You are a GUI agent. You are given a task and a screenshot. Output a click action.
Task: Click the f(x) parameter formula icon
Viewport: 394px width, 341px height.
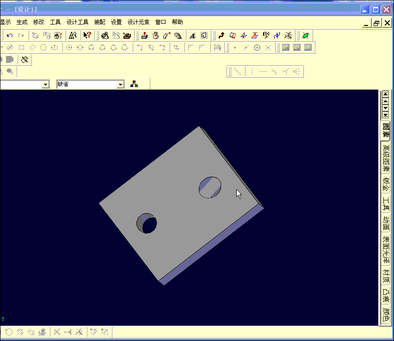click(266, 36)
